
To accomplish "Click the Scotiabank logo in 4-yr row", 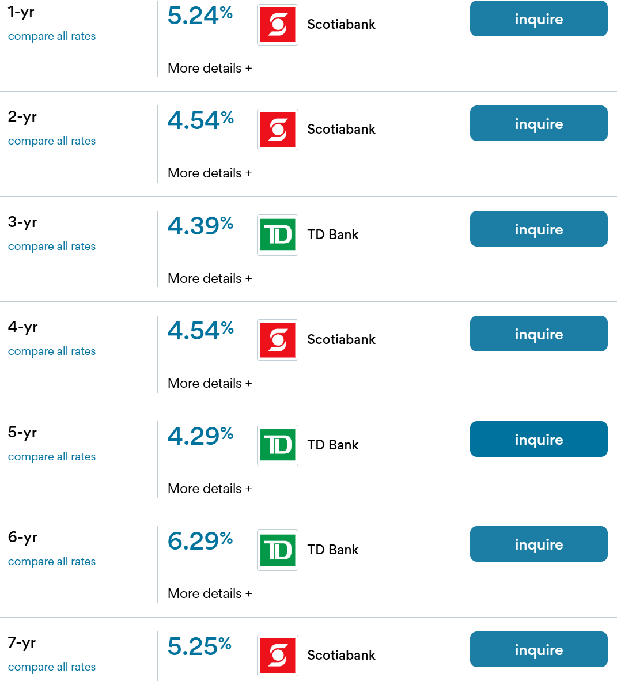I will click(x=278, y=340).
